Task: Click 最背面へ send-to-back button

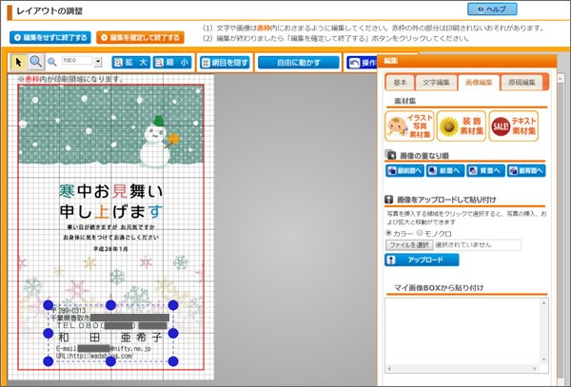Action: pyautogui.click(x=526, y=170)
